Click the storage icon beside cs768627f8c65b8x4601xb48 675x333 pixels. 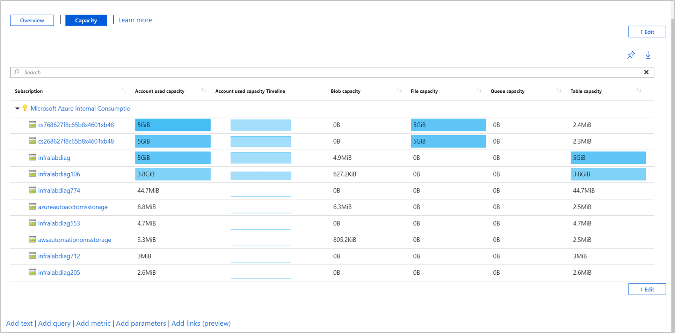[x=32, y=125]
